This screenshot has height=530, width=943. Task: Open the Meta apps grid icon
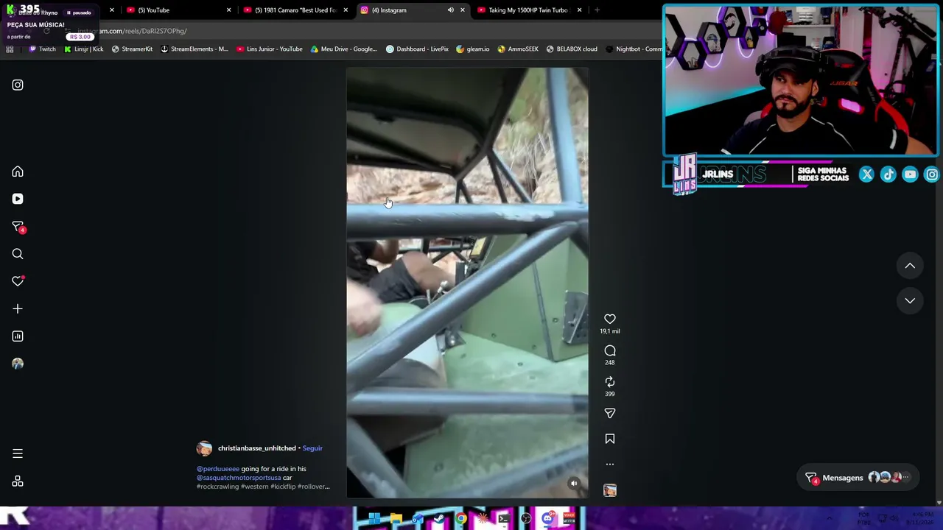[18, 481]
